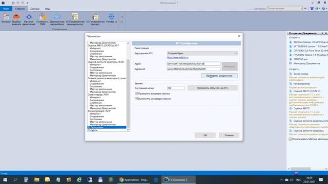Expand help icon dropdown arrow
This screenshot has height=184, width=328.
[x=326, y=9]
